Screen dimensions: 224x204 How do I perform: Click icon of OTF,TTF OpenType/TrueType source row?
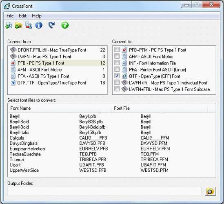pos(13,83)
